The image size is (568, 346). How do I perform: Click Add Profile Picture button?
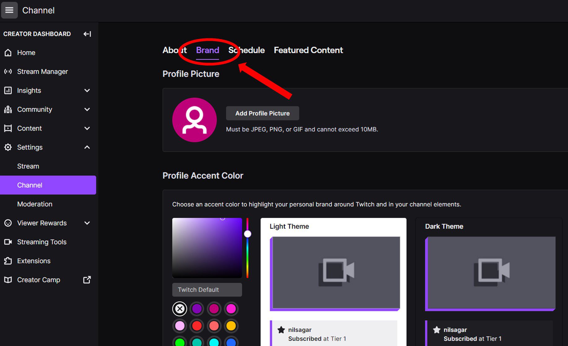click(x=263, y=113)
